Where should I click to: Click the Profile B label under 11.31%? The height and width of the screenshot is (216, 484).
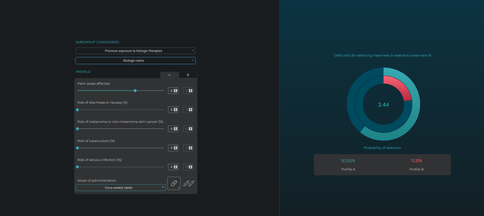417,169
